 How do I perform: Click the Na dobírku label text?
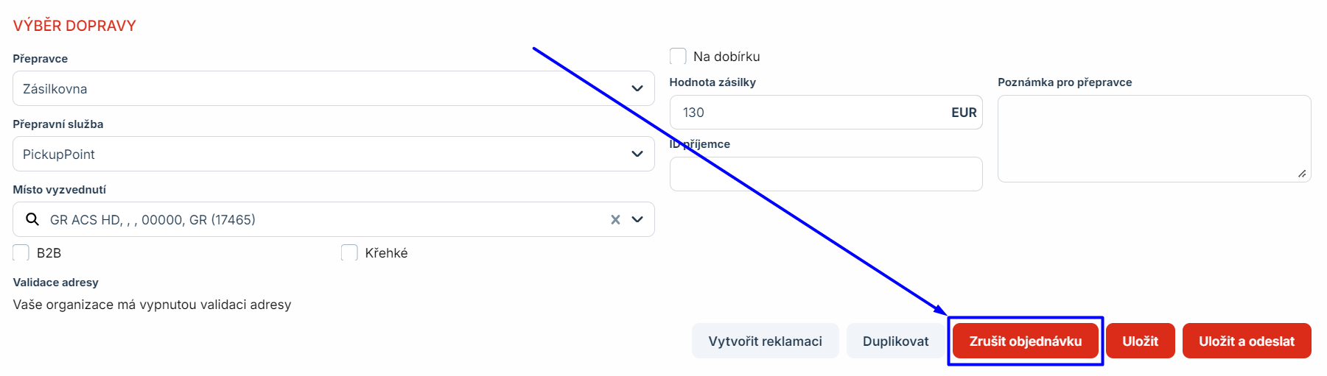tap(726, 57)
